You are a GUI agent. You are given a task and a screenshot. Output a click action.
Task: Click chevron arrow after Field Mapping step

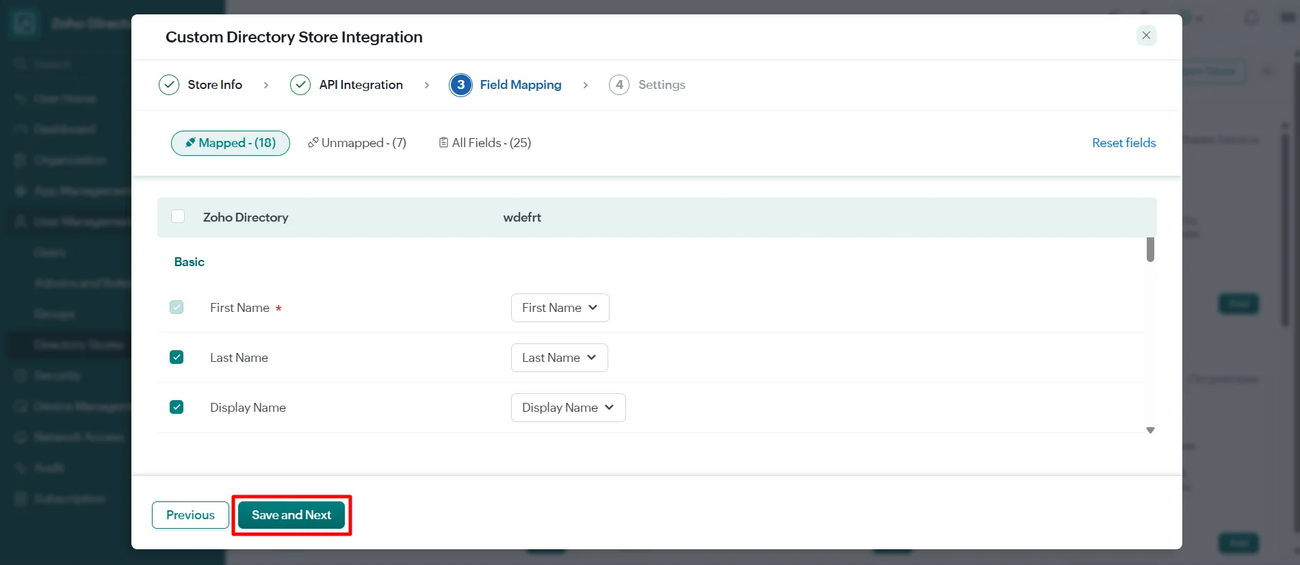pos(586,85)
